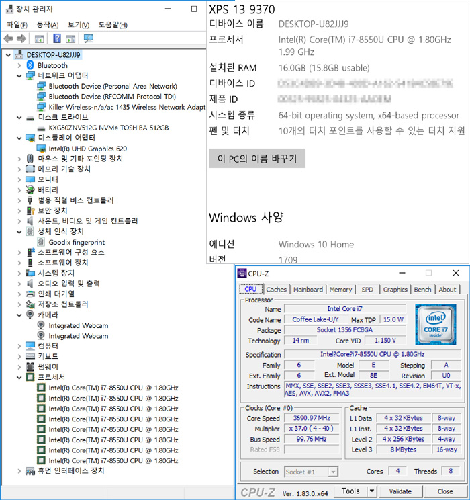The height and width of the screenshot is (502, 470).
Task: Click the 휴먼 인터페이스 장치 category icon
Action: pyautogui.click(x=30, y=471)
